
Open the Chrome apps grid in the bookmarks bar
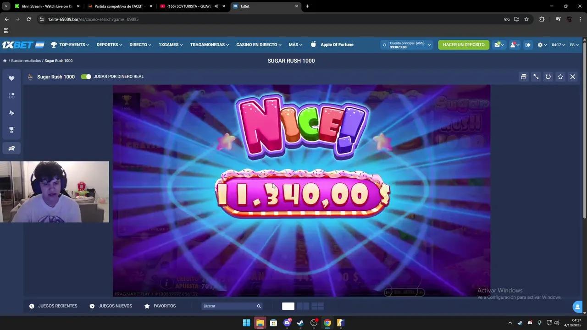(6, 31)
